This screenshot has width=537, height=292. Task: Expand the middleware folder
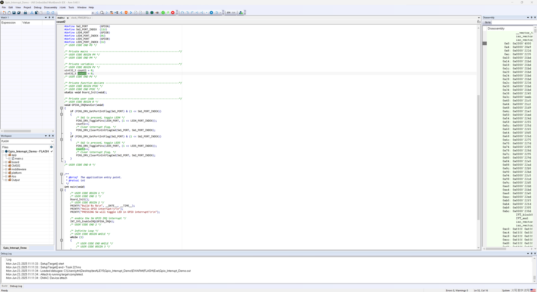click(x=6, y=169)
